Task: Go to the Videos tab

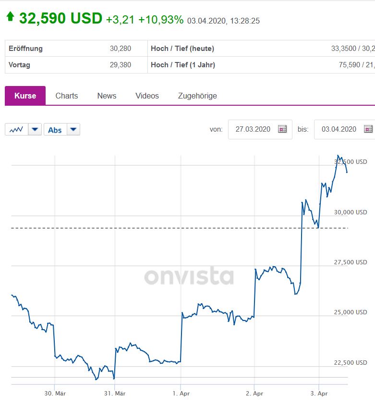Action: (x=147, y=96)
